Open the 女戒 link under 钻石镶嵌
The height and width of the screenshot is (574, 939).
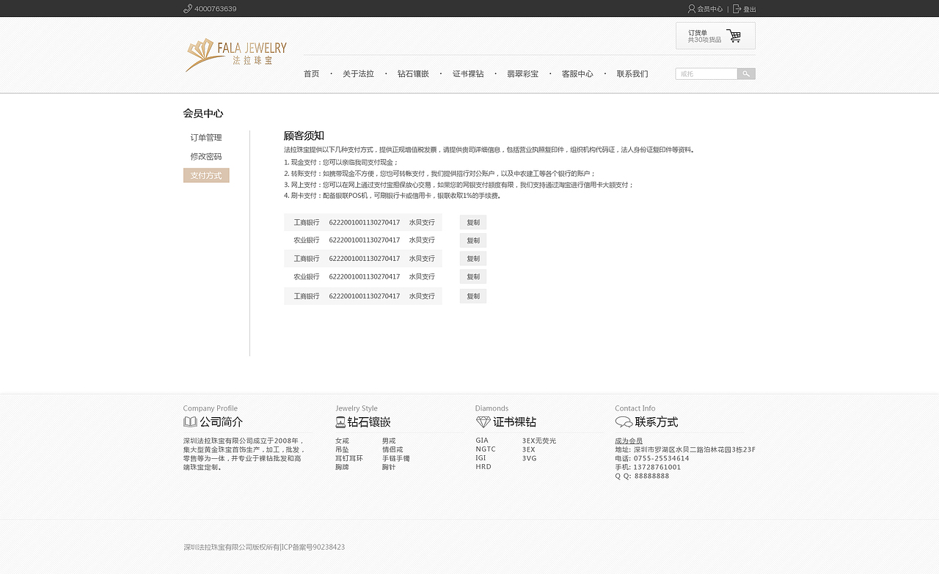click(x=343, y=440)
